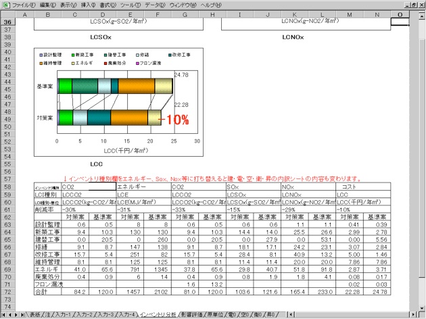This screenshot has height=319, width=426.
Task: Click the フロン漏洩 magenta legend swatch
Action: pyautogui.click(x=137, y=64)
